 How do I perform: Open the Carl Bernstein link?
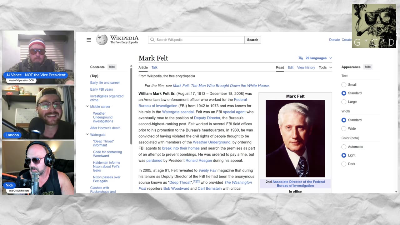click(210, 188)
